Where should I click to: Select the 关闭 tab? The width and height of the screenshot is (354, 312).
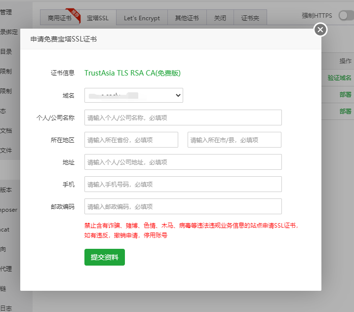tap(220, 18)
